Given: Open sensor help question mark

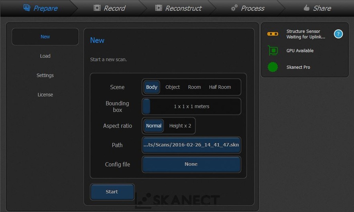Looking at the screenshot, I should point(338,34).
